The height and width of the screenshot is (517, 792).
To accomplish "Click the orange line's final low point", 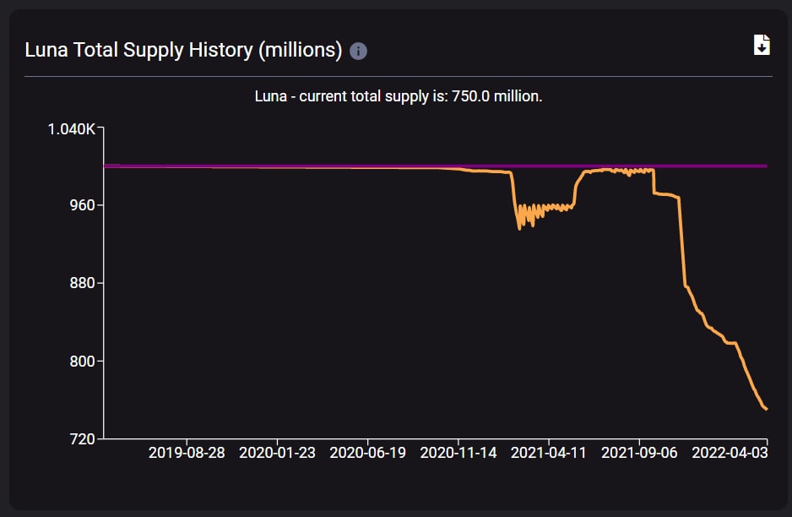I will [766, 409].
